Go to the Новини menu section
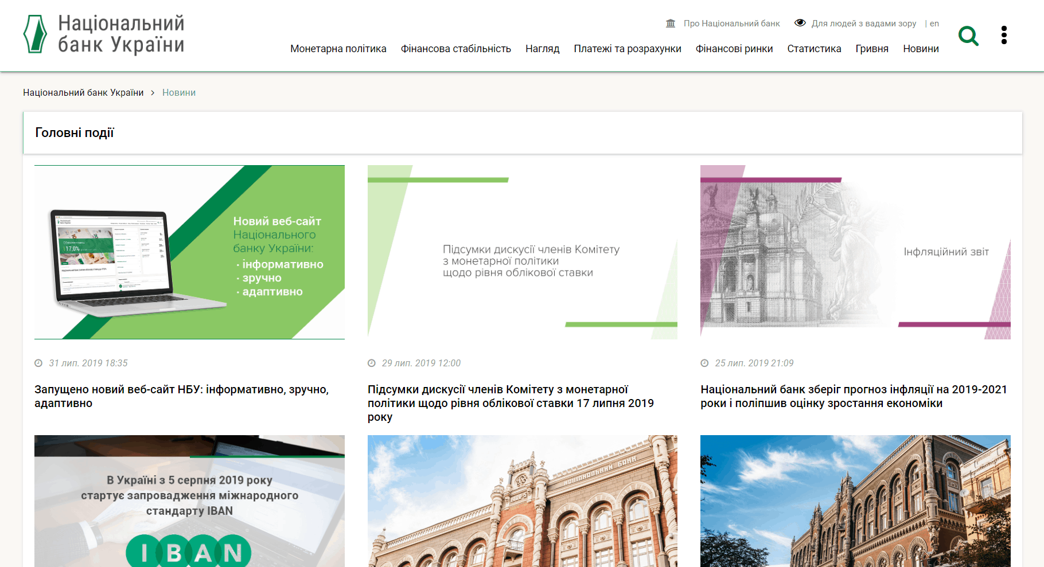This screenshot has width=1044, height=567. (921, 49)
